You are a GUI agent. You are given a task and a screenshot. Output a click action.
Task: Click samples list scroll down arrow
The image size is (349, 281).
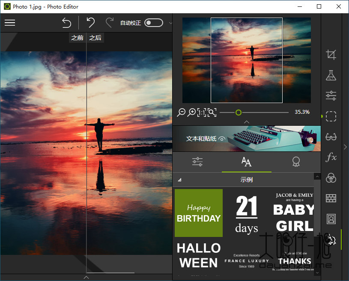click(317, 272)
